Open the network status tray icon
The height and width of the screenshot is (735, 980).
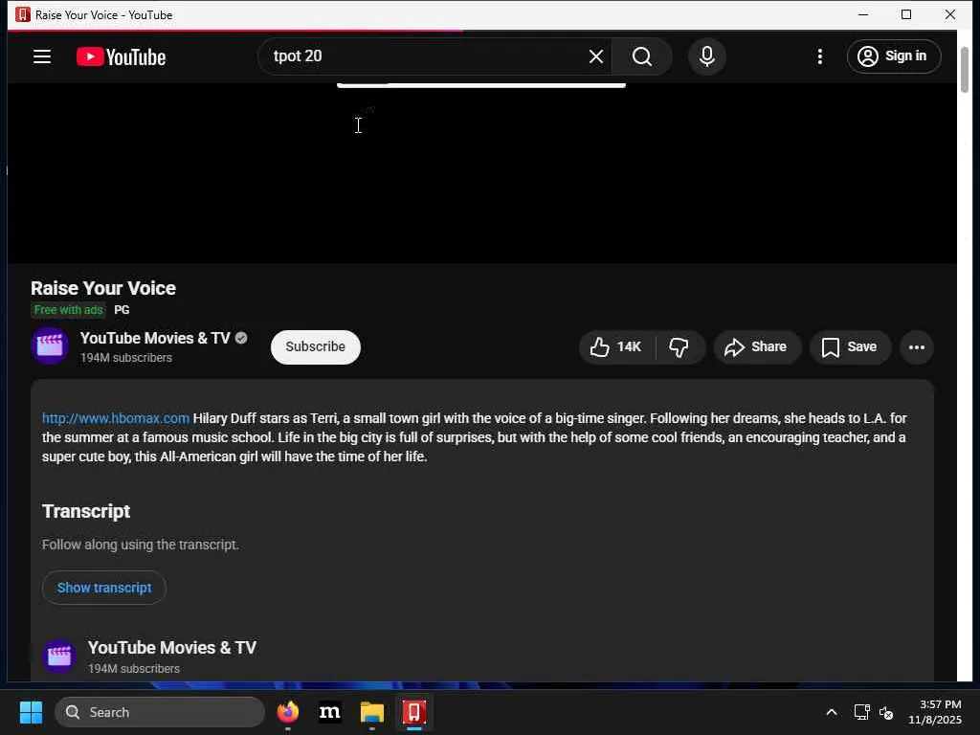(x=862, y=712)
